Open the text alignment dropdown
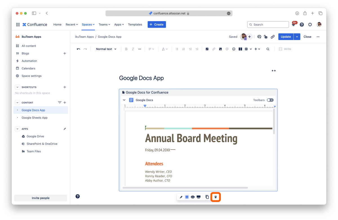This screenshot has height=220, width=338. pyautogui.click(x=151, y=49)
